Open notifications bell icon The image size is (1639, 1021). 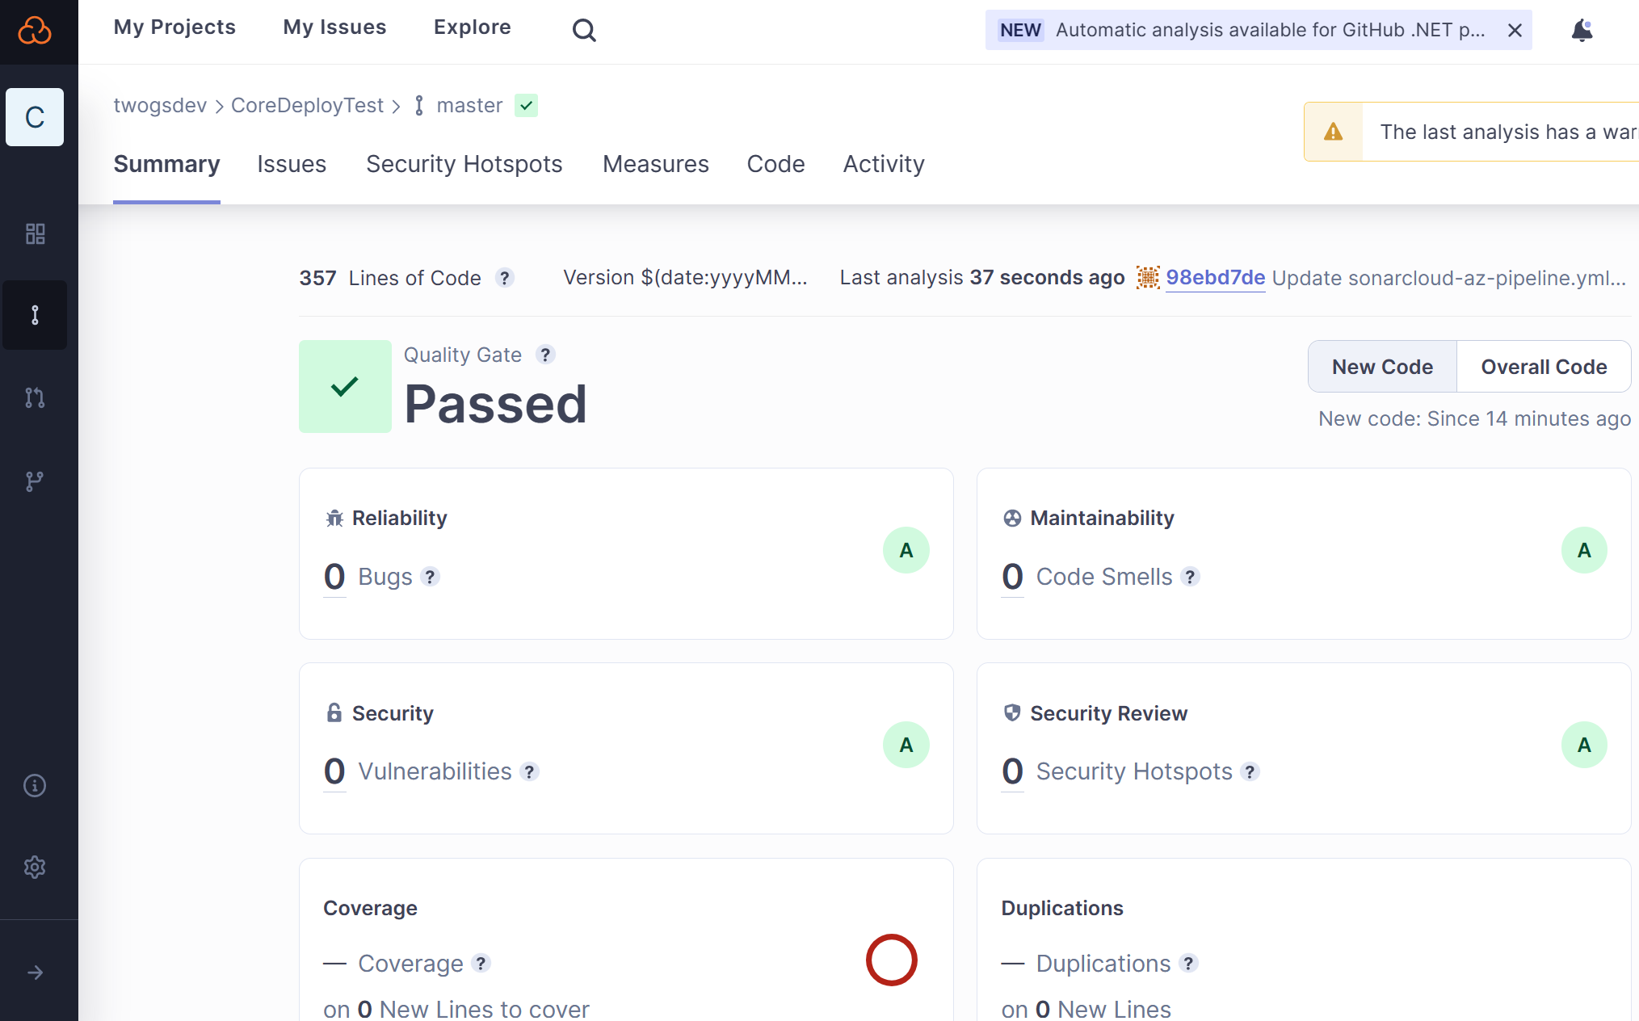tap(1581, 31)
